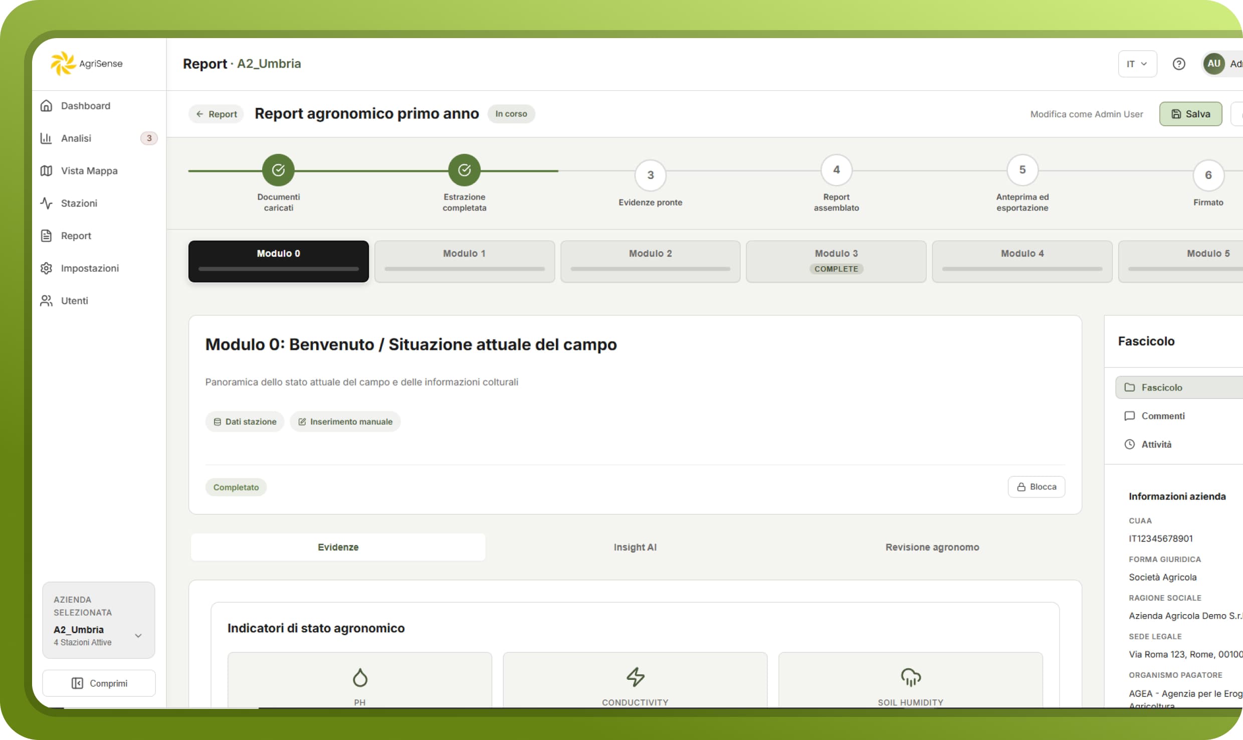Open the AU user avatar menu

pos(1214,64)
